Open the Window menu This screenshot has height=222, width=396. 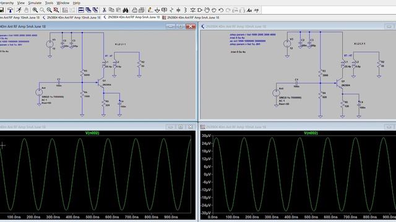pyautogui.click(x=63, y=2)
